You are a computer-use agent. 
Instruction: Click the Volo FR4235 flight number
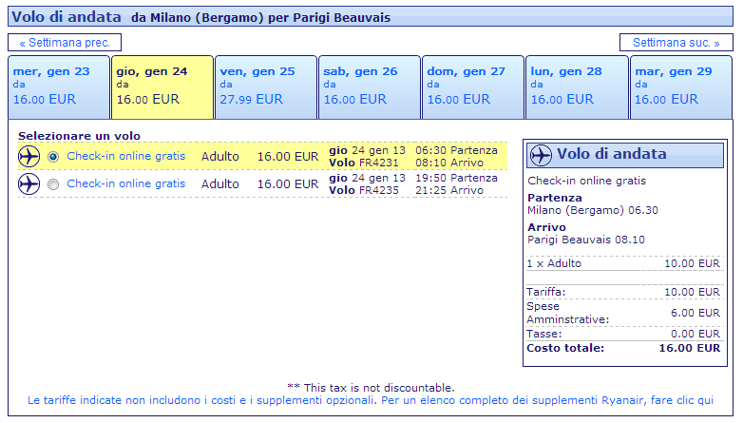click(364, 190)
